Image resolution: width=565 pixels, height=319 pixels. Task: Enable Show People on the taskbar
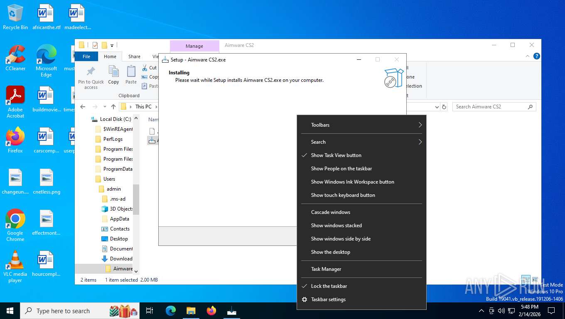[361, 169]
